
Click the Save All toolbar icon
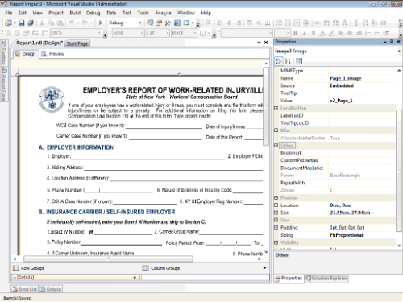coord(31,23)
